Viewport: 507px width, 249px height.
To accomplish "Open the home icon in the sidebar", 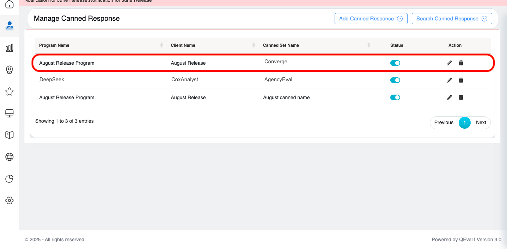I will coord(10,5).
